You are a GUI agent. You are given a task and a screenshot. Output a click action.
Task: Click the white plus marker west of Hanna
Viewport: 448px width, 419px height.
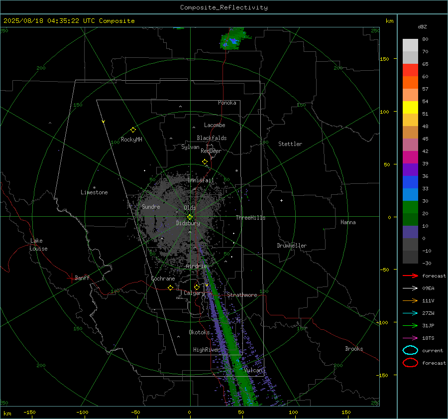[x=281, y=200]
